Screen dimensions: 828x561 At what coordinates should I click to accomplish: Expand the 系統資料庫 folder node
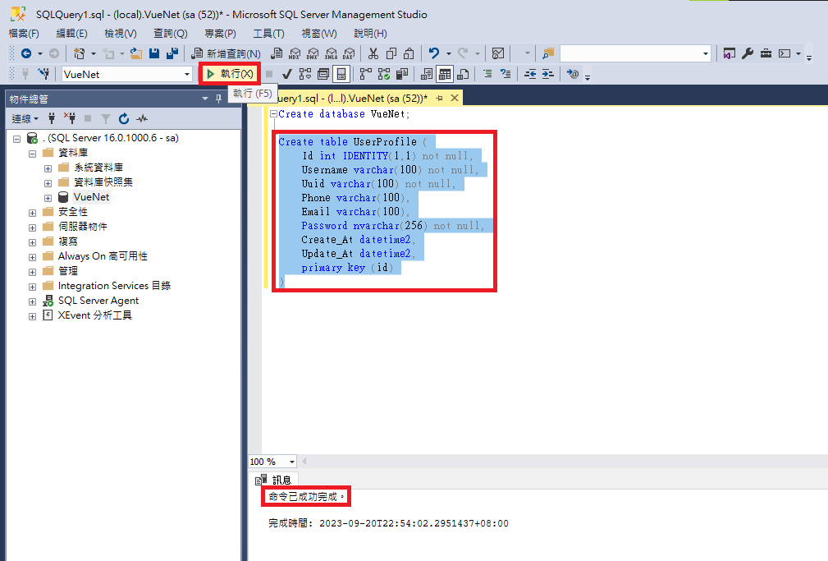coord(48,168)
